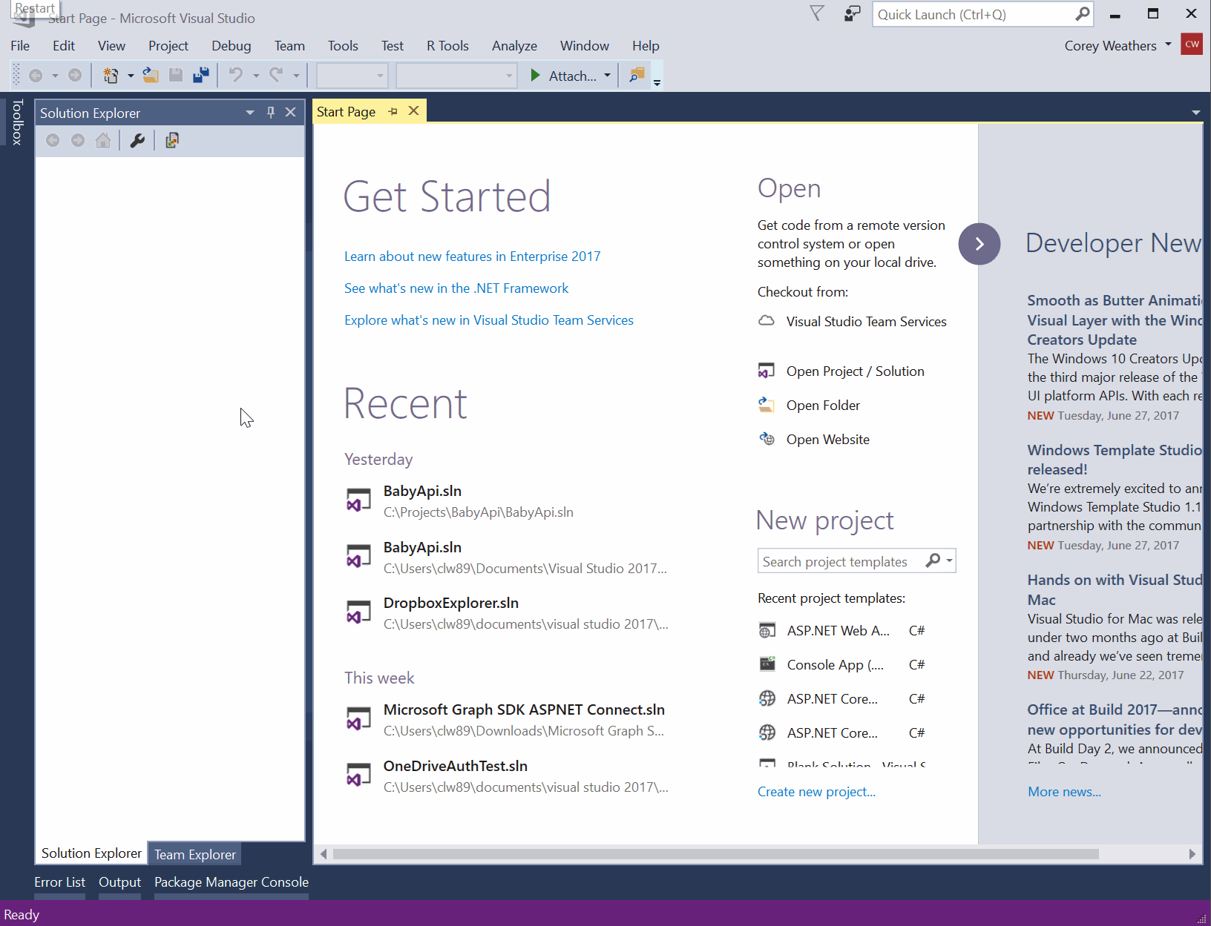This screenshot has height=926, width=1211.
Task: Click Open Project / Solution
Action: click(x=841, y=371)
